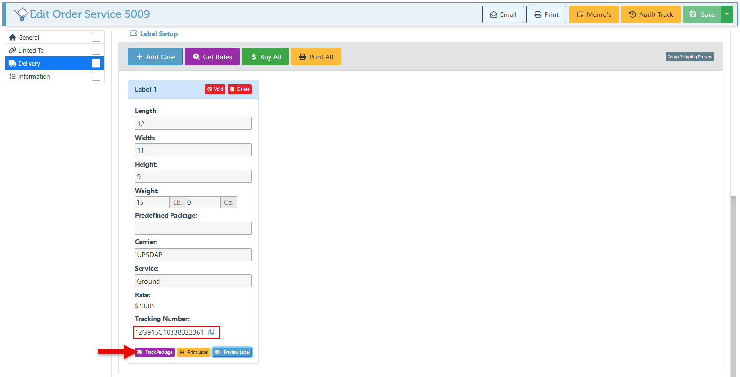Switch to the Information section
740x377 pixels.
pos(34,76)
